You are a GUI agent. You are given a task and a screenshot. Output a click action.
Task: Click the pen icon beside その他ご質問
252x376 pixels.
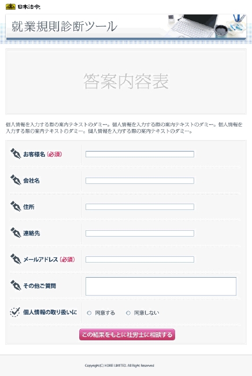click(x=16, y=285)
